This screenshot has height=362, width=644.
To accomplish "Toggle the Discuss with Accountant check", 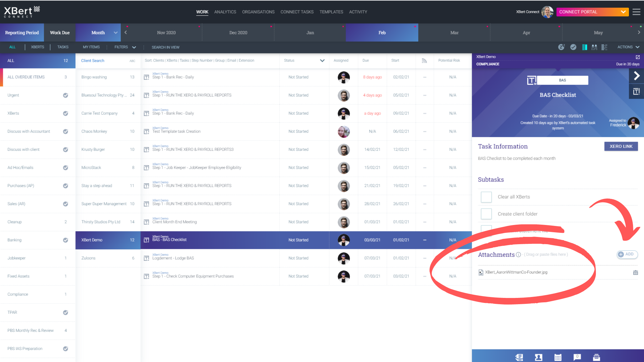I will (x=65, y=132).
